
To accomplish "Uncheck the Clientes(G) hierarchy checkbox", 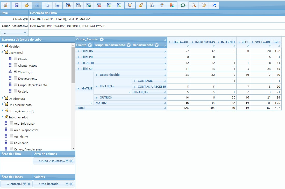I will click(x=15, y=71).
